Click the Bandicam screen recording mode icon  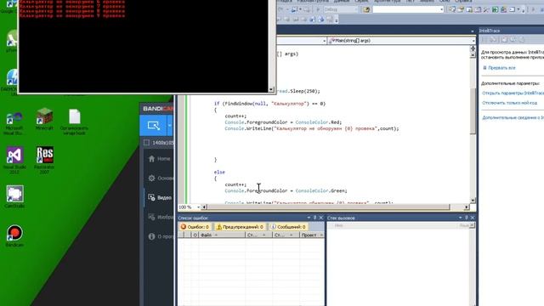pos(154,125)
